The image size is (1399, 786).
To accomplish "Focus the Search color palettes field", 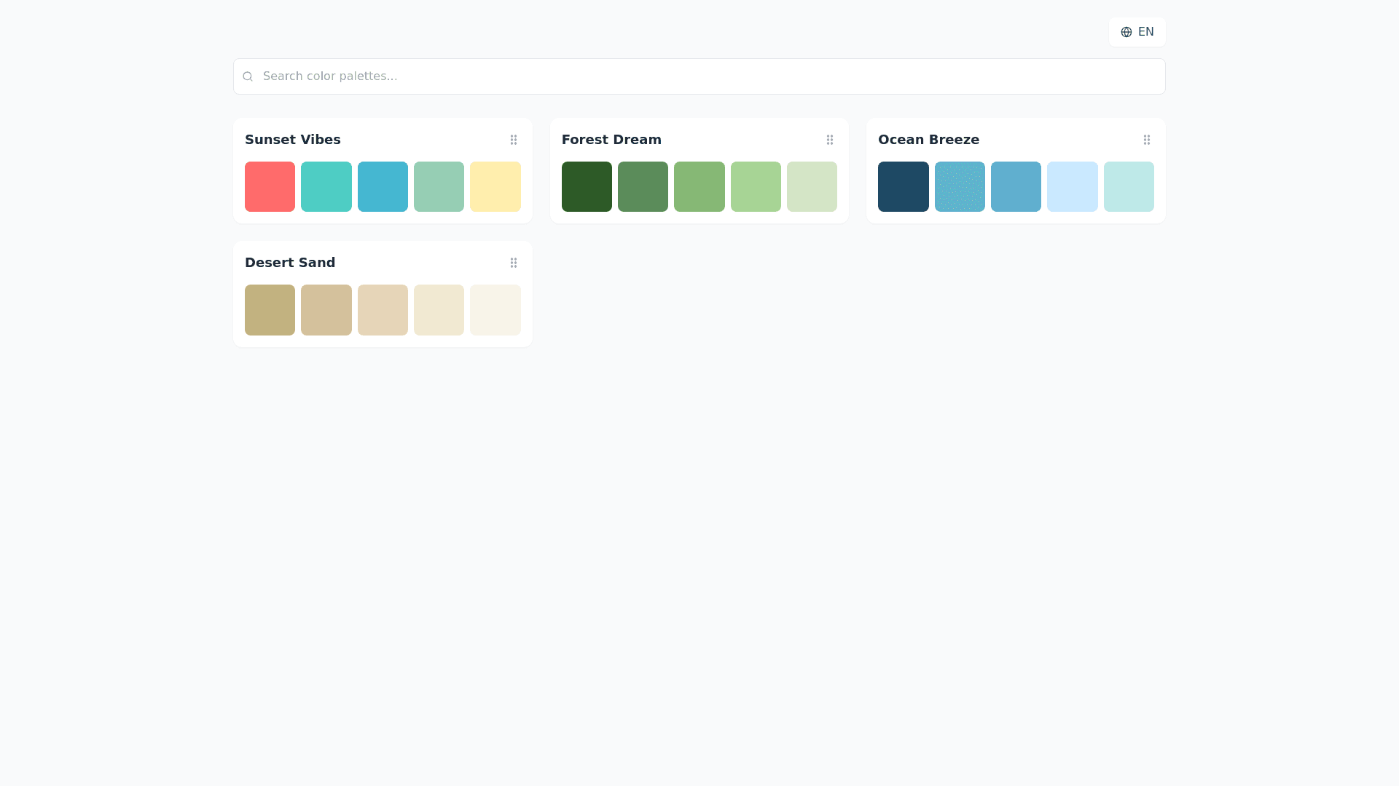I will coord(699,76).
